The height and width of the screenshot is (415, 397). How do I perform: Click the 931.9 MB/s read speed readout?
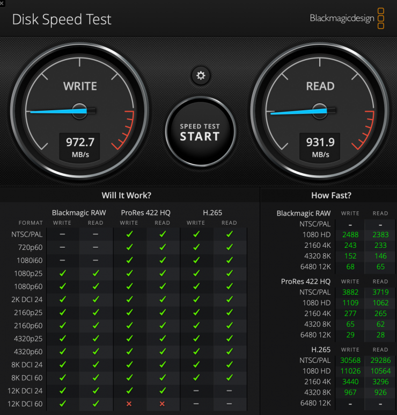point(320,147)
